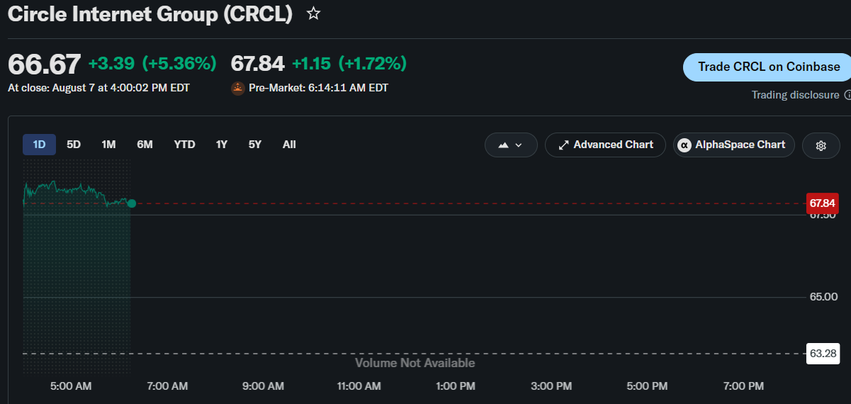Select the 5Y time range
Screen dimensions: 851x404
pyautogui.click(x=255, y=145)
